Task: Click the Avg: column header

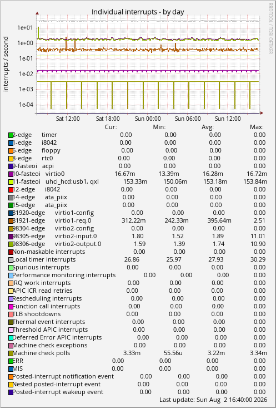Action: [208, 127]
